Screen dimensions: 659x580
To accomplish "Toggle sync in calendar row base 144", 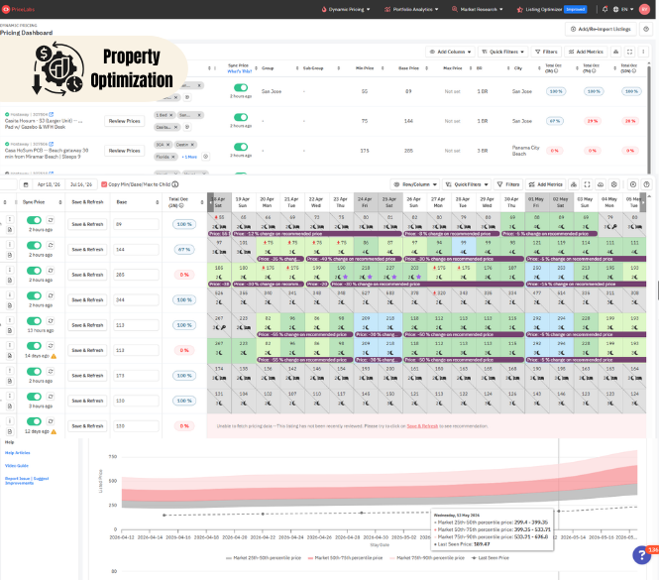I will (34, 245).
